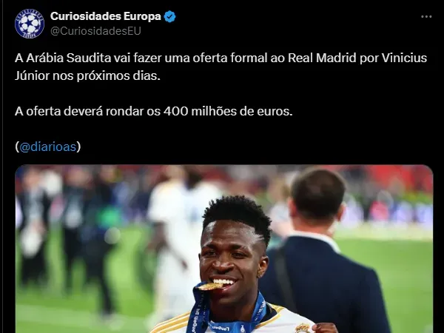Click the Curiosidades Europa profile avatar
The height and width of the screenshot is (333, 444).
[x=30, y=24]
